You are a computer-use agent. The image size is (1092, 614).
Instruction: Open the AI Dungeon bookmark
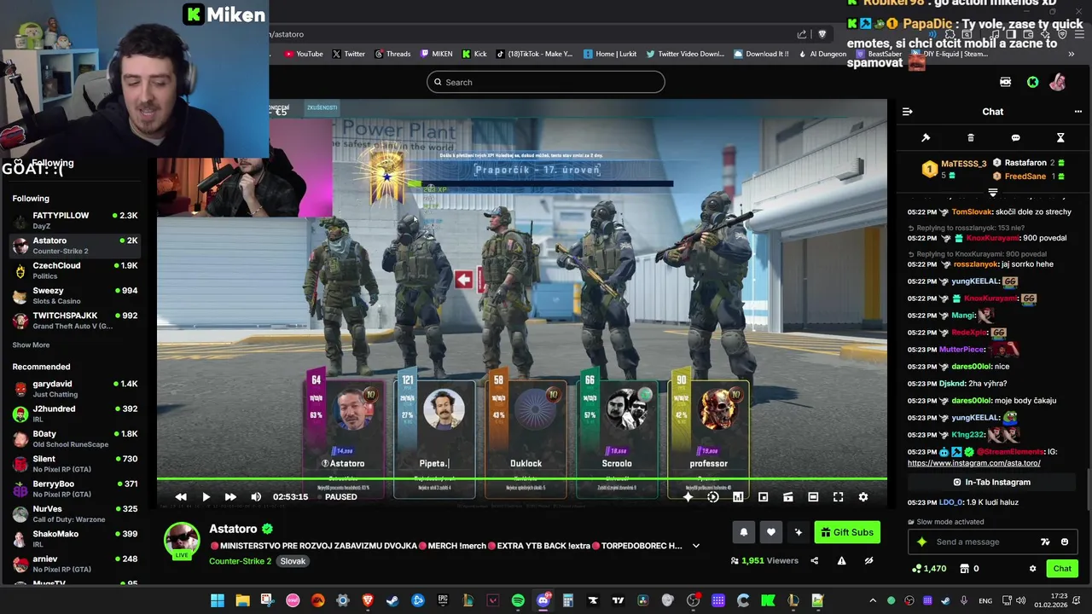[x=822, y=54]
